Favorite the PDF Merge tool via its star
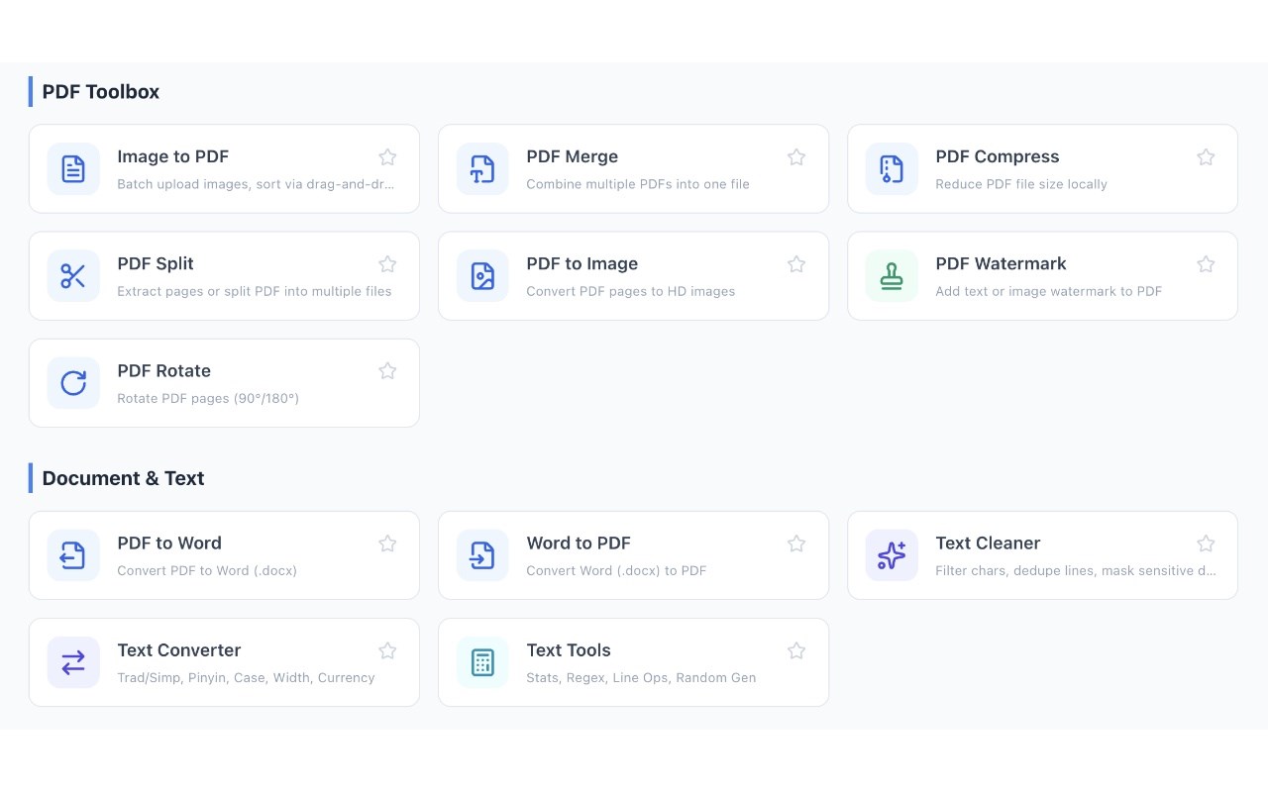The height and width of the screenshot is (792, 1268). (796, 156)
